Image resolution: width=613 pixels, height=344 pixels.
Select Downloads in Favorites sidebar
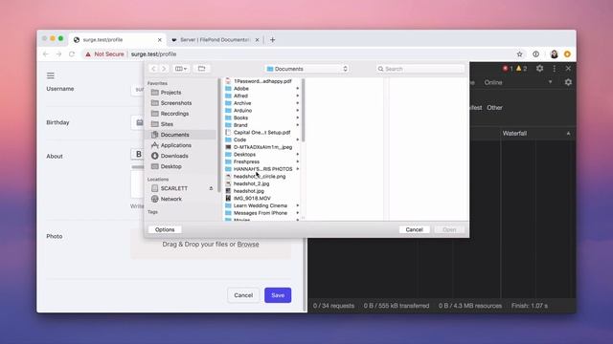click(174, 156)
